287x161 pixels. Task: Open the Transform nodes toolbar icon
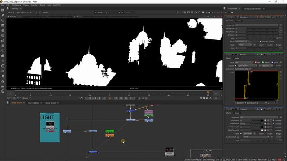3,51
